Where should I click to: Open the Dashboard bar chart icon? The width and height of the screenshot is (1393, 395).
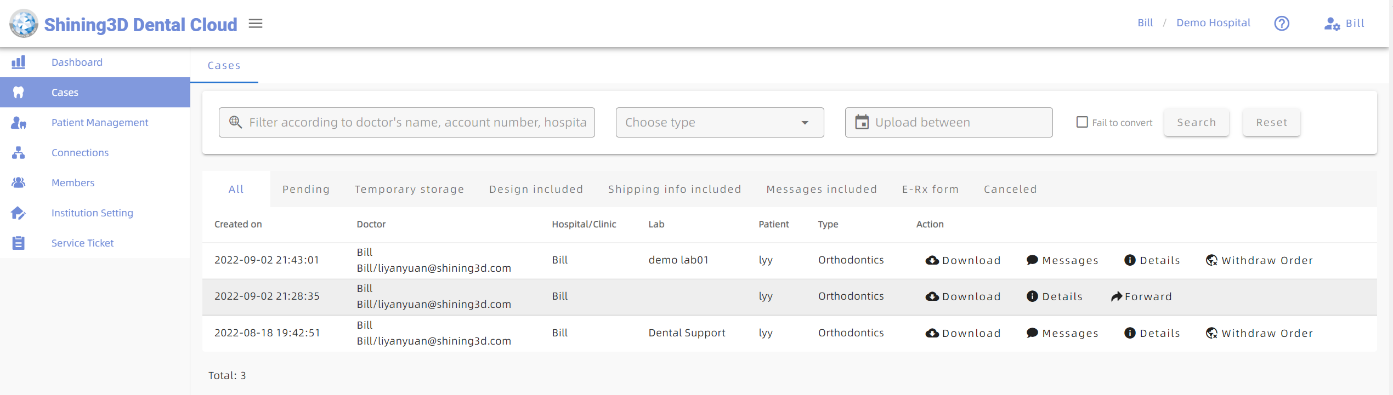(x=19, y=62)
